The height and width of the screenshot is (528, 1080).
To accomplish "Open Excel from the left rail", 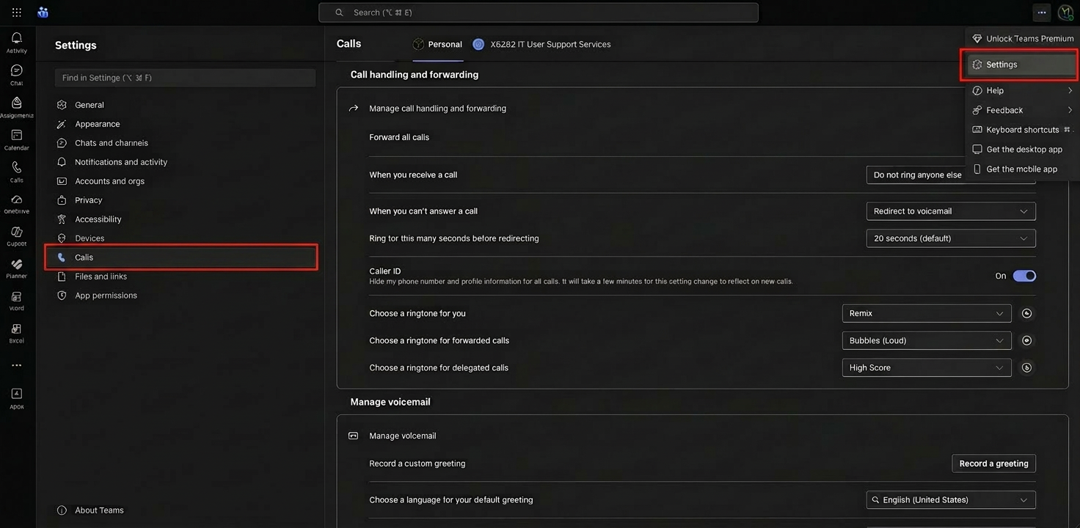I will pyautogui.click(x=16, y=333).
